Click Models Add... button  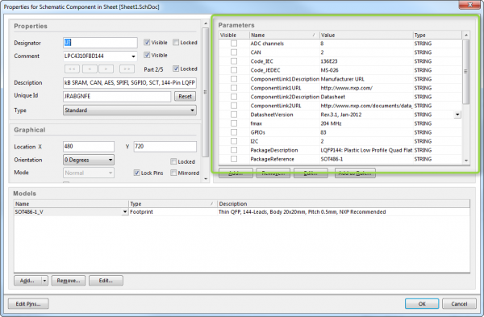[28, 281]
